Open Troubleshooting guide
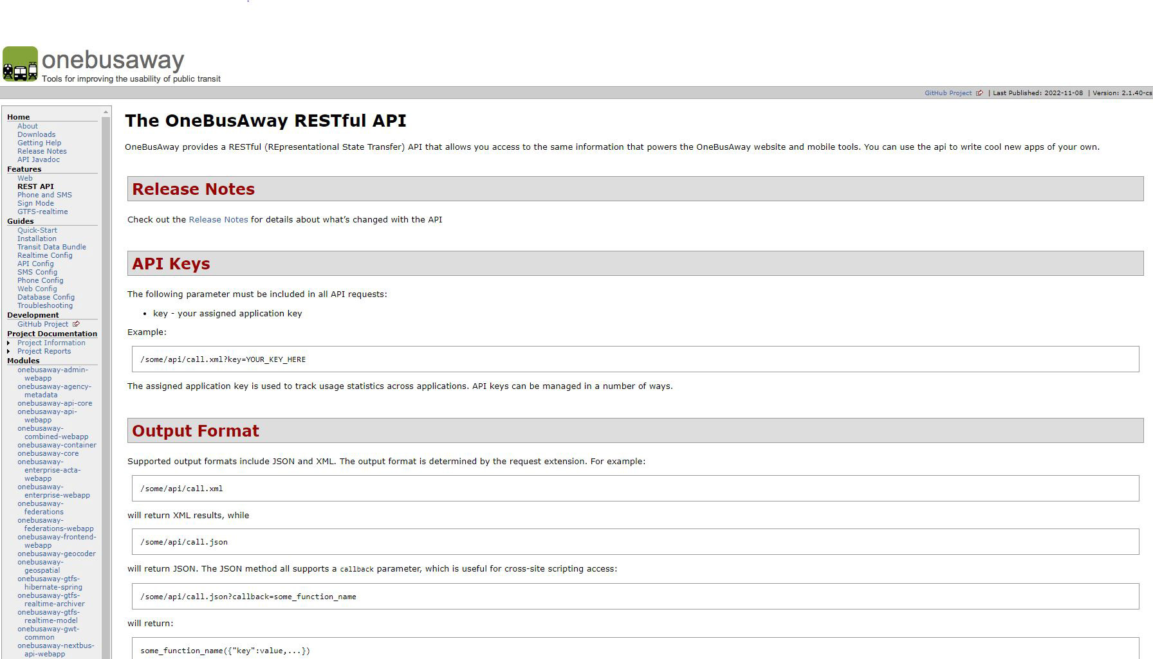Image resolution: width=1153 pixels, height=659 pixels. pos(45,305)
